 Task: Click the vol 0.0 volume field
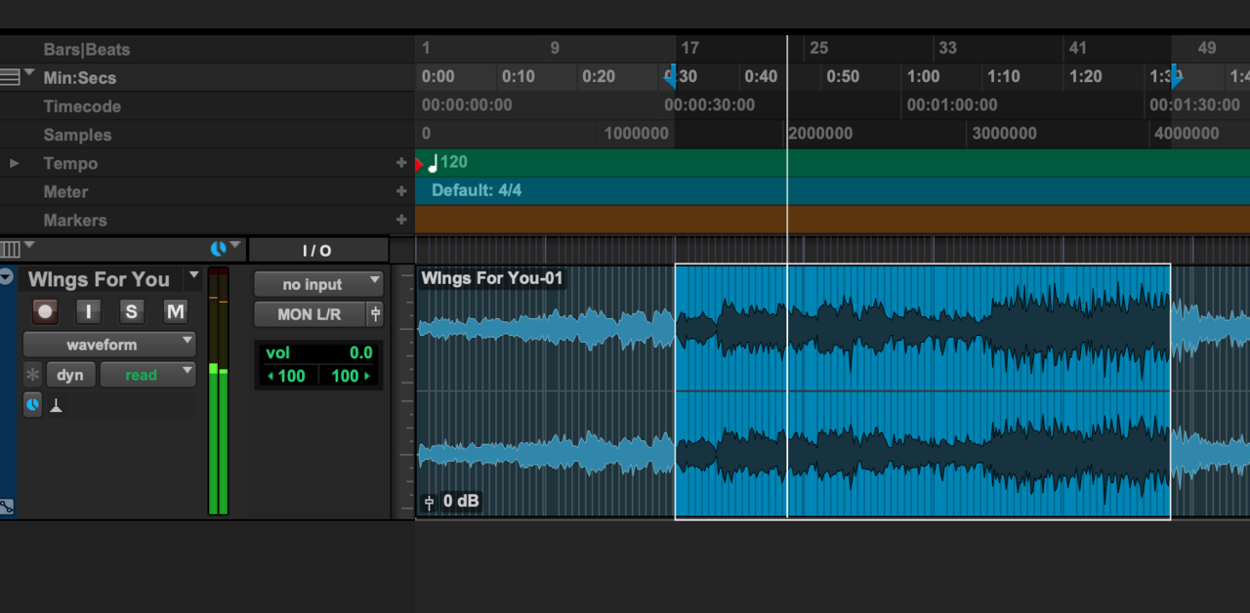pyautogui.click(x=318, y=353)
